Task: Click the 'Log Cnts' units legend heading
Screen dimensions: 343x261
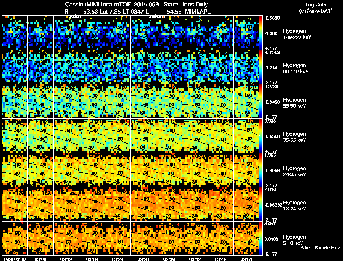Action: pyautogui.click(x=316, y=5)
